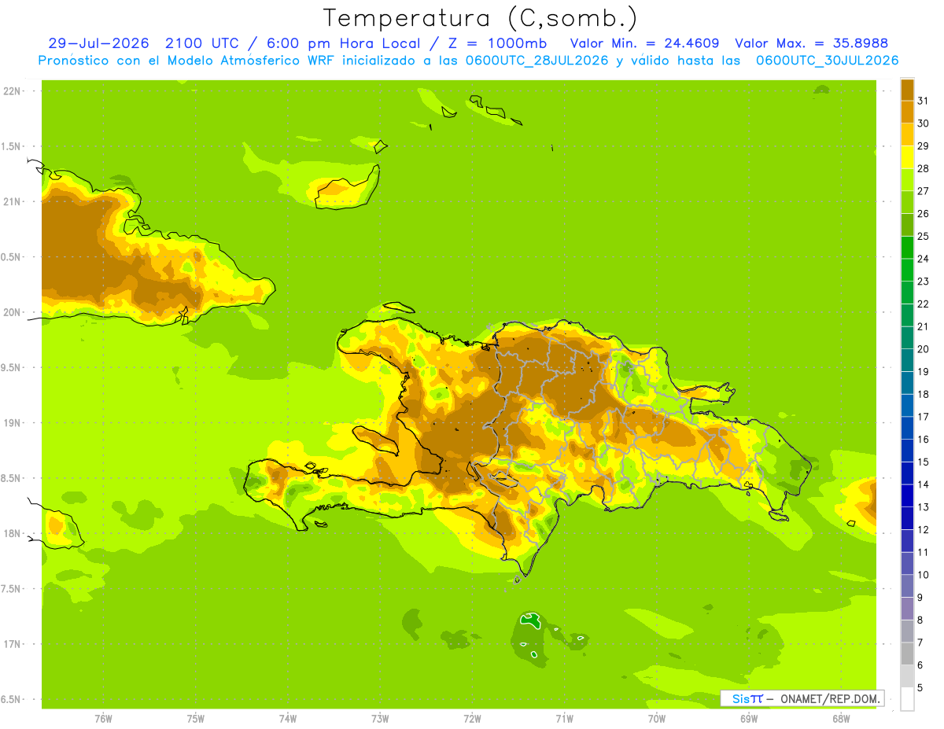Click the '74W' longitude label
This screenshot has height=729, width=944.
[x=288, y=718]
